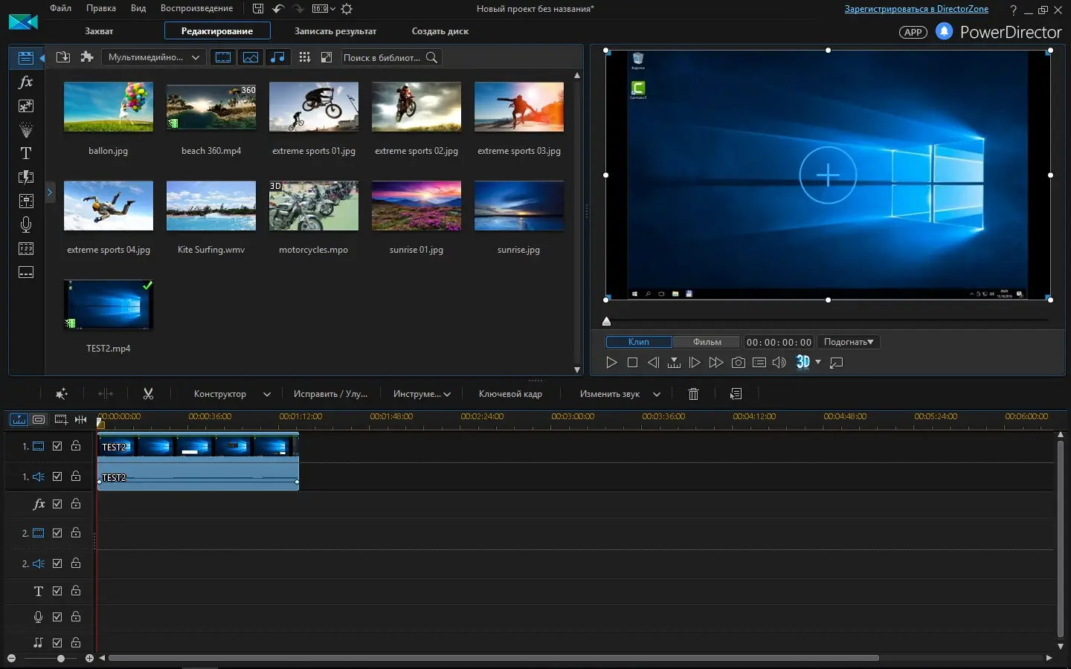
Task: Expand the Мультимедийно... library dropdown
Action: click(x=154, y=57)
